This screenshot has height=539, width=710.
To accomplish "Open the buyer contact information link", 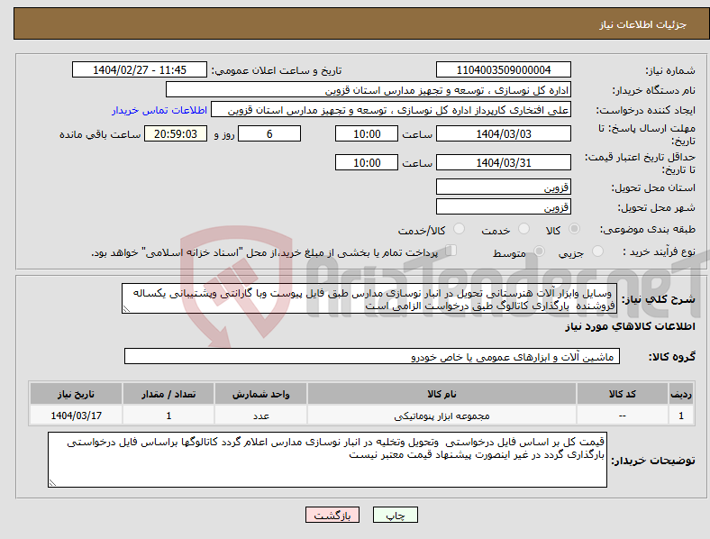I will pyautogui.click(x=159, y=110).
